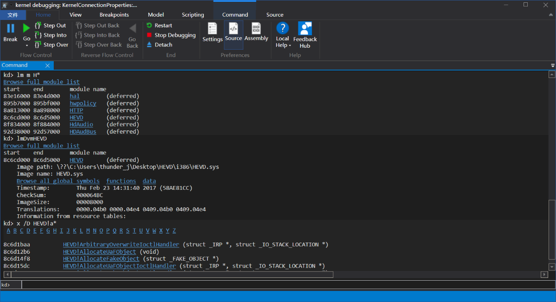The height and width of the screenshot is (302, 556).
Task: Open the HTTP module link
Action: 76,110
